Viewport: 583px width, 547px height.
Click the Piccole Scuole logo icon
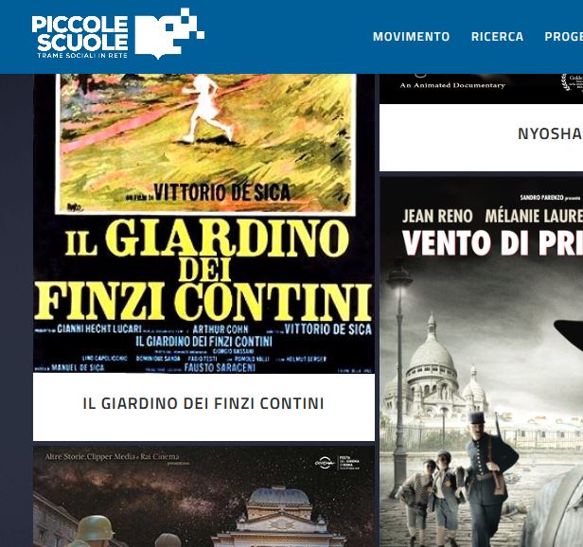pyautogui.click(x=169, y=33)
